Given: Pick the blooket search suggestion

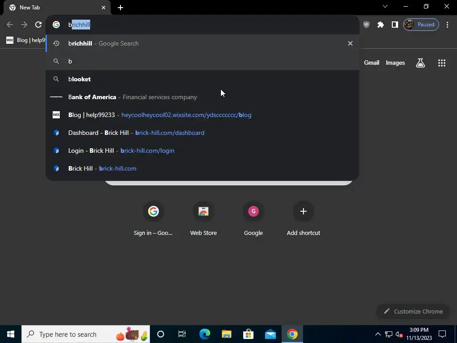Looking at the screenshot, I should pos(202,79).
